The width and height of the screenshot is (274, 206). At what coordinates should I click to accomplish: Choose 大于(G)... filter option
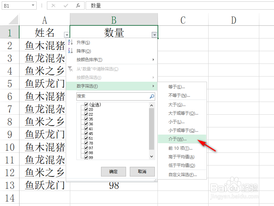coord(182,105)
